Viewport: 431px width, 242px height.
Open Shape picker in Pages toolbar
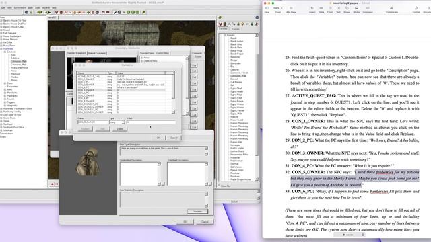(347, 9)
